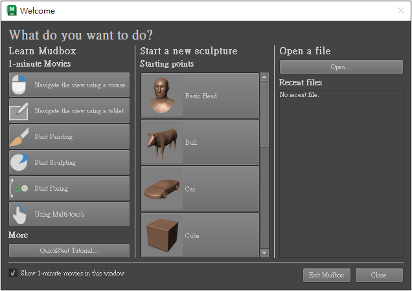Select the Car model thumbnail
The height and width of the screenshot is (291, 412).
tap(162, 189)
